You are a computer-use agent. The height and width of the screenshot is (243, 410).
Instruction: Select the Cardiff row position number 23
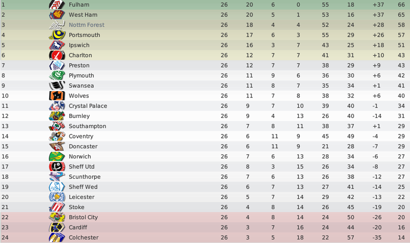[5, 227]
